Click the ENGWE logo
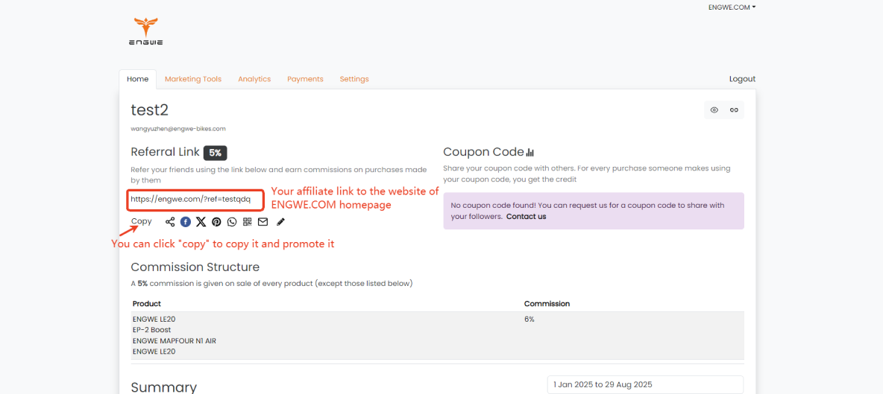This screenshot has height=394, width=883. click(146, 31)
